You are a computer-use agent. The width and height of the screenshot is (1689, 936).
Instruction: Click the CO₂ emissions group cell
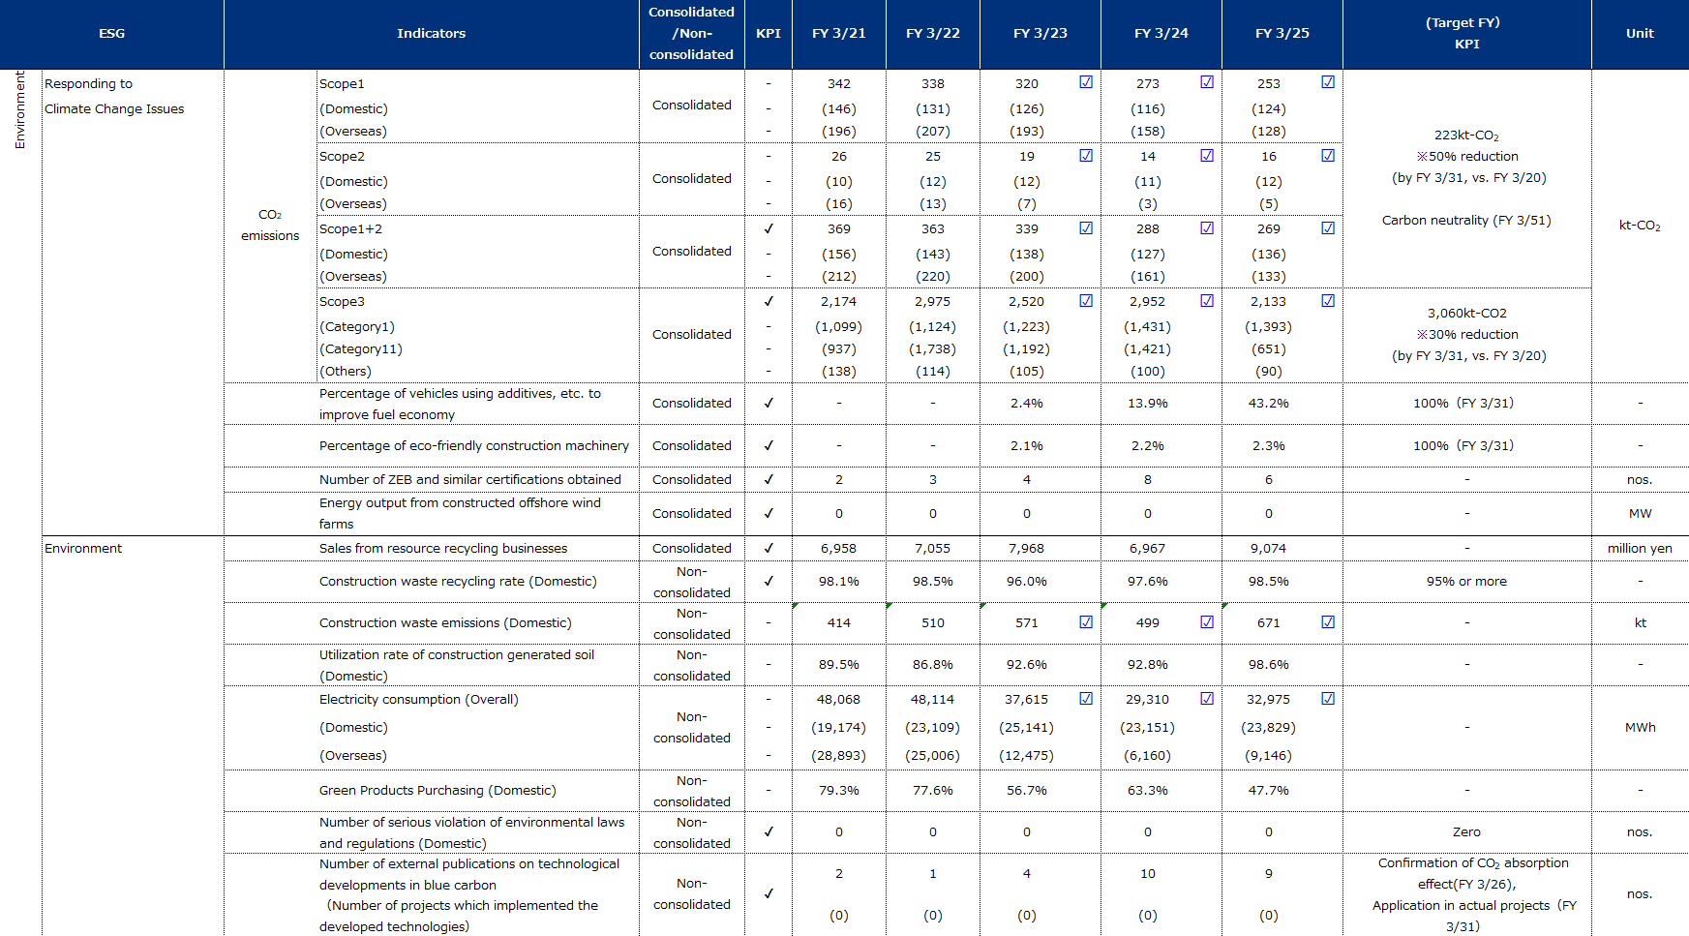[x=270, y=225]
